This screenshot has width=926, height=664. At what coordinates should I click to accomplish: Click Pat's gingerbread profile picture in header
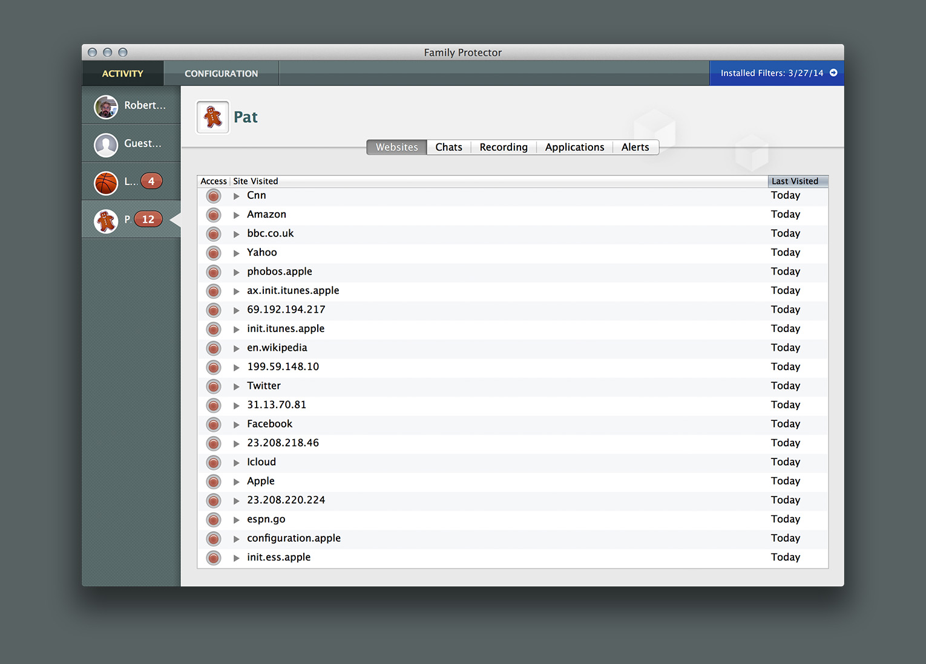(213, 117)
